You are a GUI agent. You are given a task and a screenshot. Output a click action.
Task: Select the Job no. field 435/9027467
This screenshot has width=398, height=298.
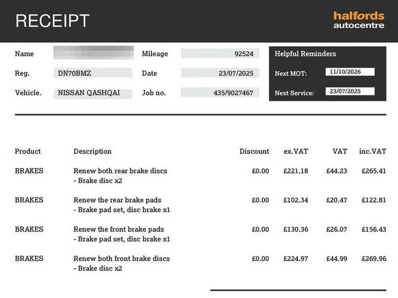click(220, 93)
